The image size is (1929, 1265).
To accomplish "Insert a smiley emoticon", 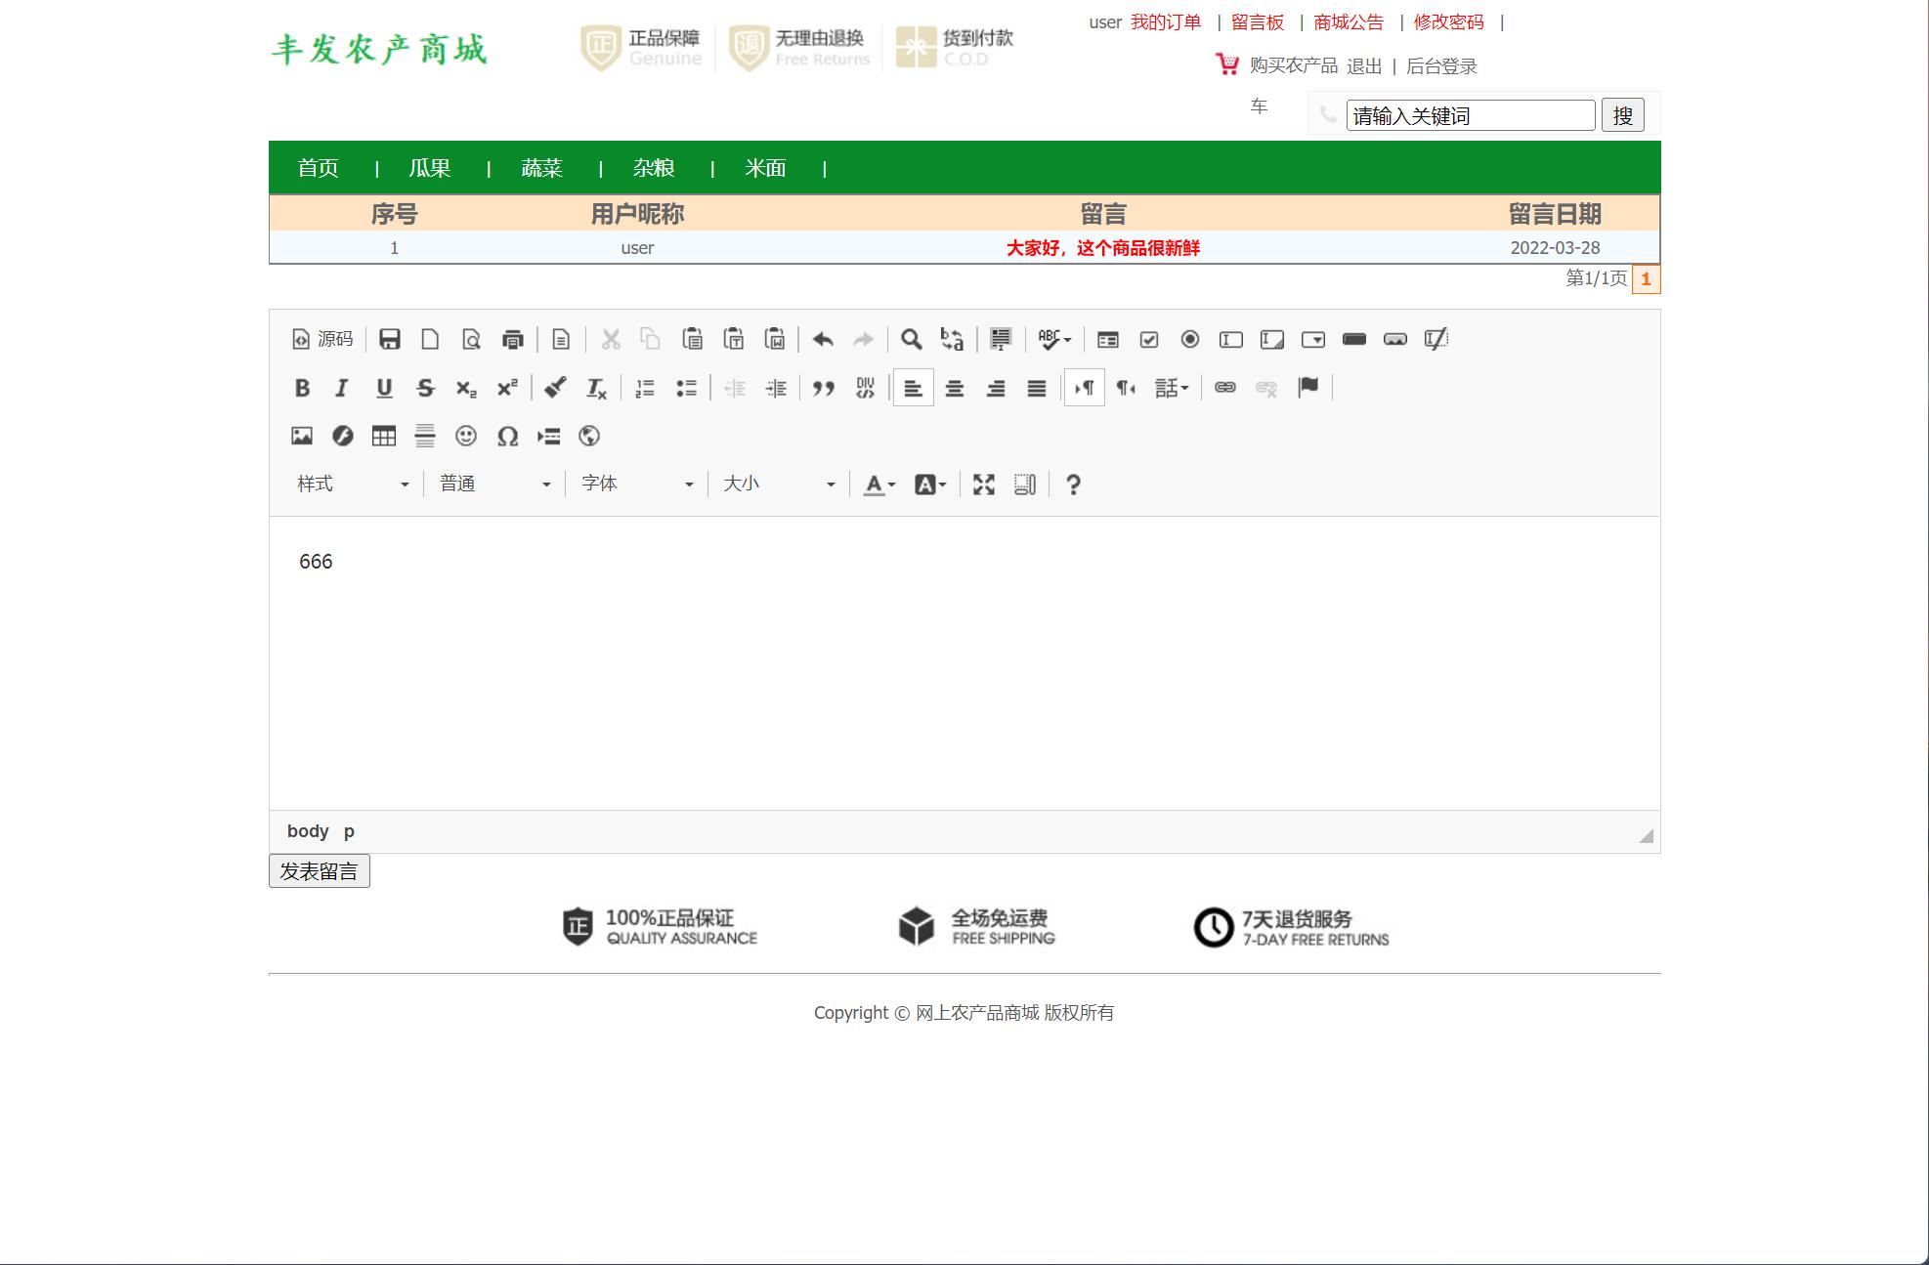I will point(466,437).
